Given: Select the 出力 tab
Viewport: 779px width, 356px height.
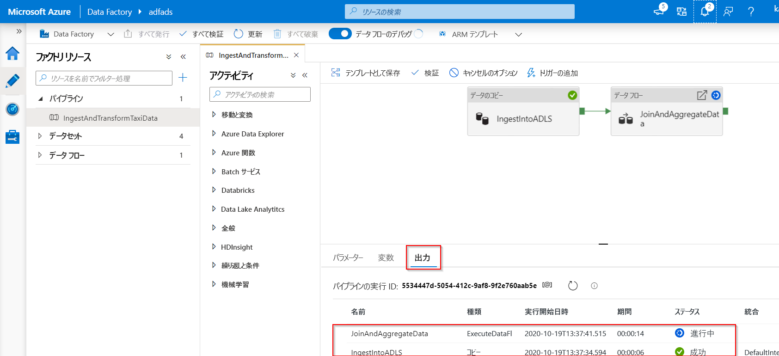Looking at the screenshot, I should (423, 258).
